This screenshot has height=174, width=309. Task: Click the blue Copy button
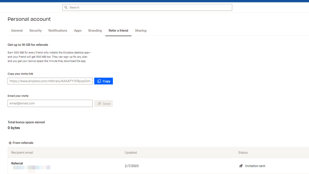104,81
